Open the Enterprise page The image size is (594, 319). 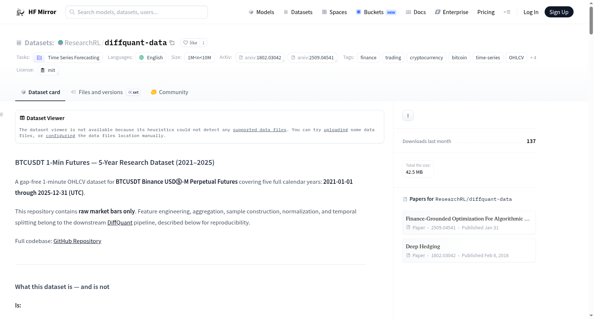(x=452, y=12)
